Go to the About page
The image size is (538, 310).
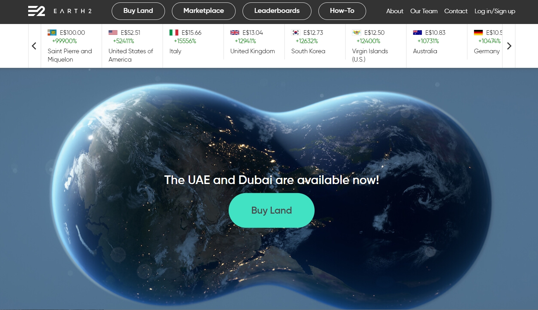pyautogui.click(x=395, y=11)
